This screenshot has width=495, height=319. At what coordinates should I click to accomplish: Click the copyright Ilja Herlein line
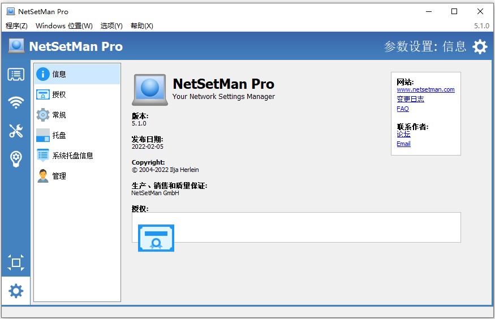(165, 170)
